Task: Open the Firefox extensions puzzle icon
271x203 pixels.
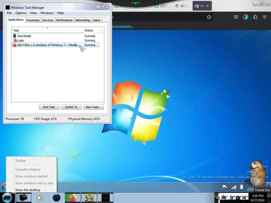Action: 255,17
